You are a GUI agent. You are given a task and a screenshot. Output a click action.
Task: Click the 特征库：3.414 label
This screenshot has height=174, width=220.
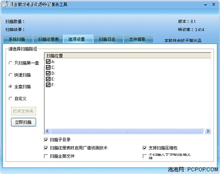191,30
